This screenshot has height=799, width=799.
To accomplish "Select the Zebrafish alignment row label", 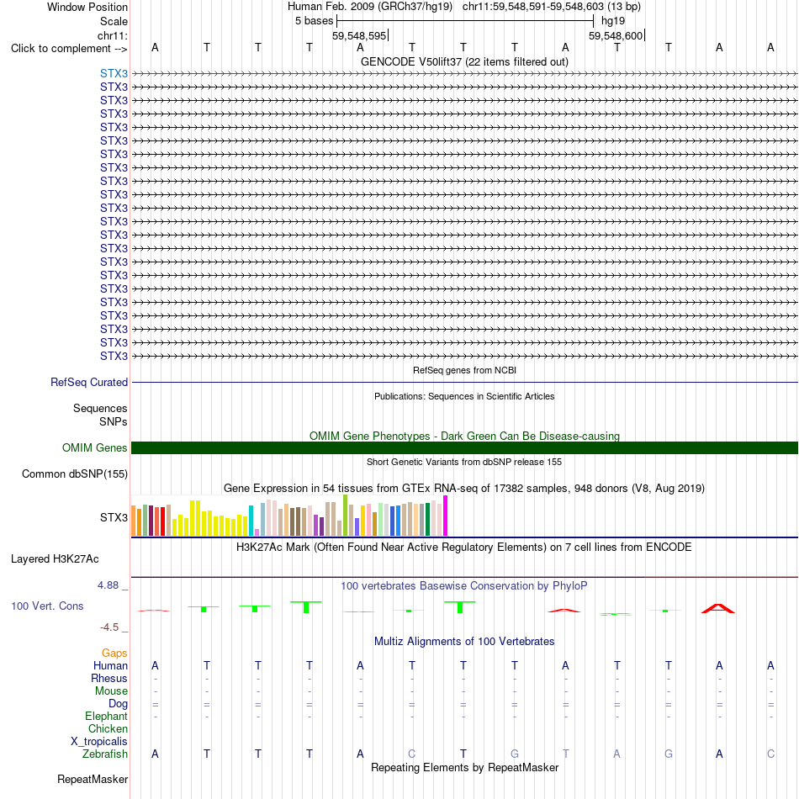I will click(x=105, y=754).
